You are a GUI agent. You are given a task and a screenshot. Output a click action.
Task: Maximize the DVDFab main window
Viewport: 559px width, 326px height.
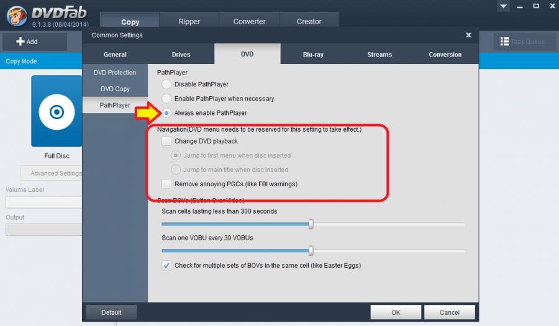[x=536, y=6]
